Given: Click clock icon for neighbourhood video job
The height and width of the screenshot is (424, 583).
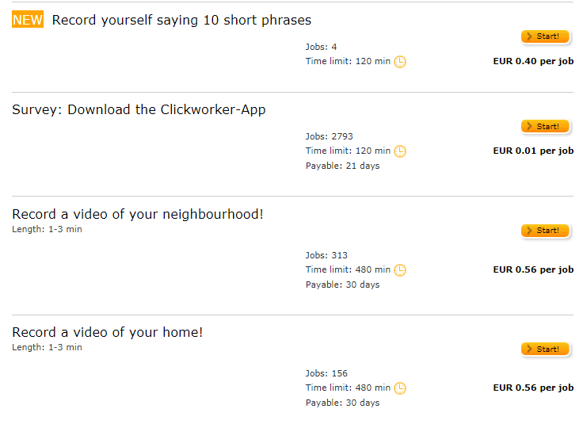Looking at the screenshot, I should point(400,270).
